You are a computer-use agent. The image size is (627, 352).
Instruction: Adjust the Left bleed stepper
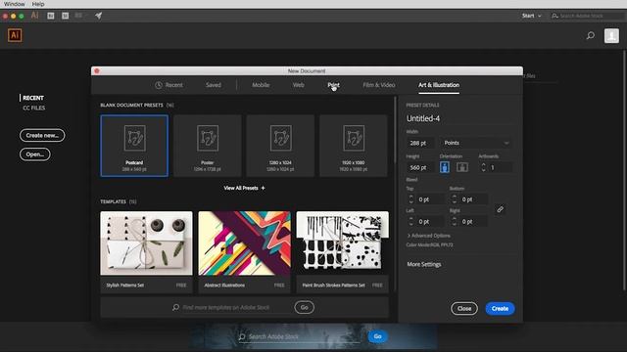tap(411, 221)
